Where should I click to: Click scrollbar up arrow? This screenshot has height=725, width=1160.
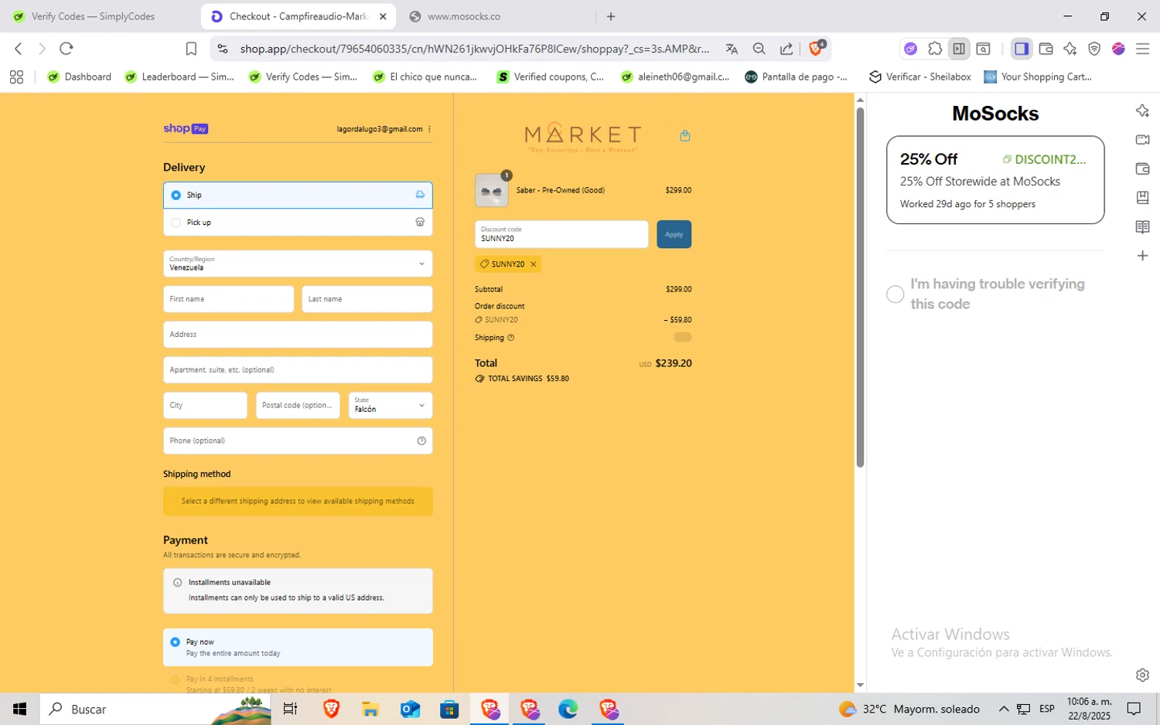(x=860, y=100)
